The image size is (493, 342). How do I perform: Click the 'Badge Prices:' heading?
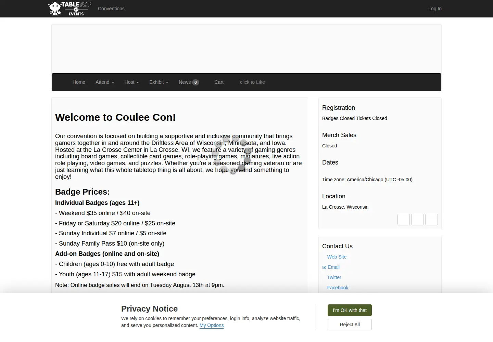point(83,192)
